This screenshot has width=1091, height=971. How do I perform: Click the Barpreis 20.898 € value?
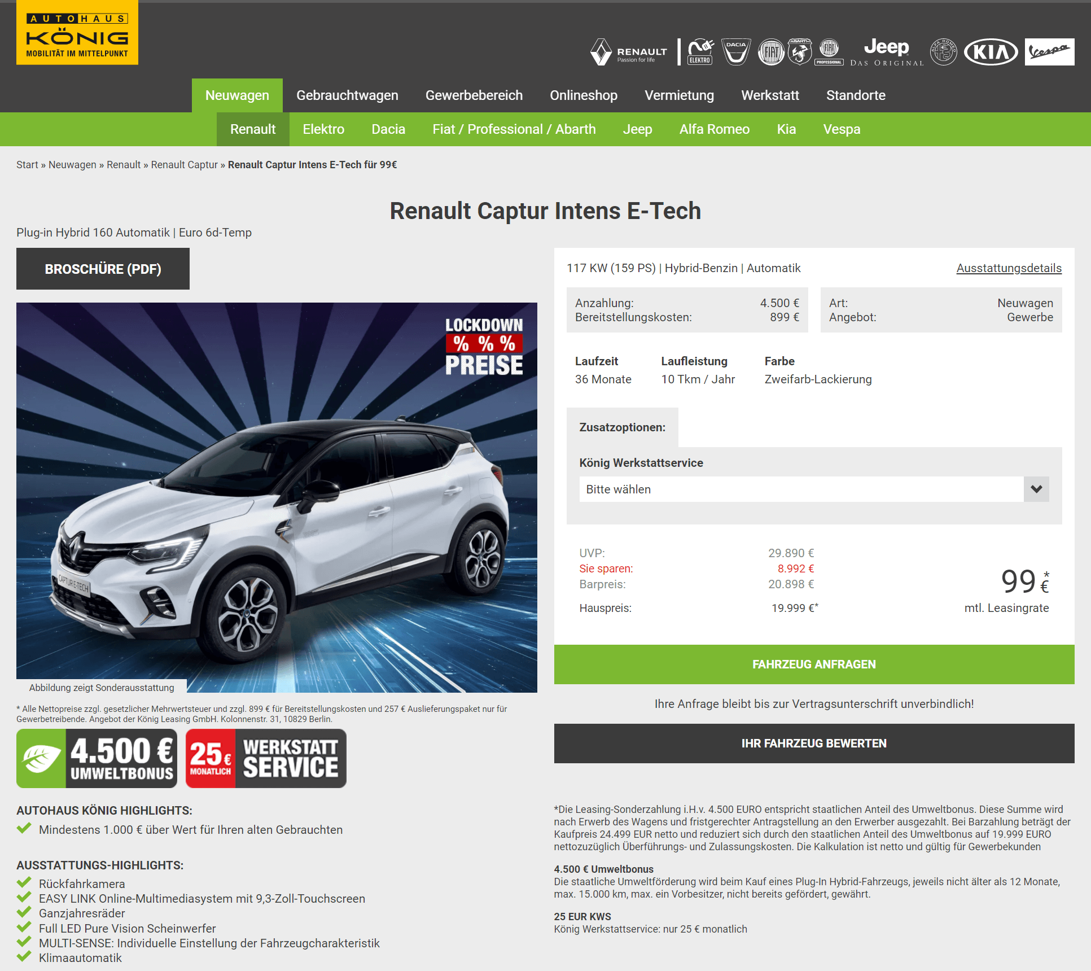791,584
